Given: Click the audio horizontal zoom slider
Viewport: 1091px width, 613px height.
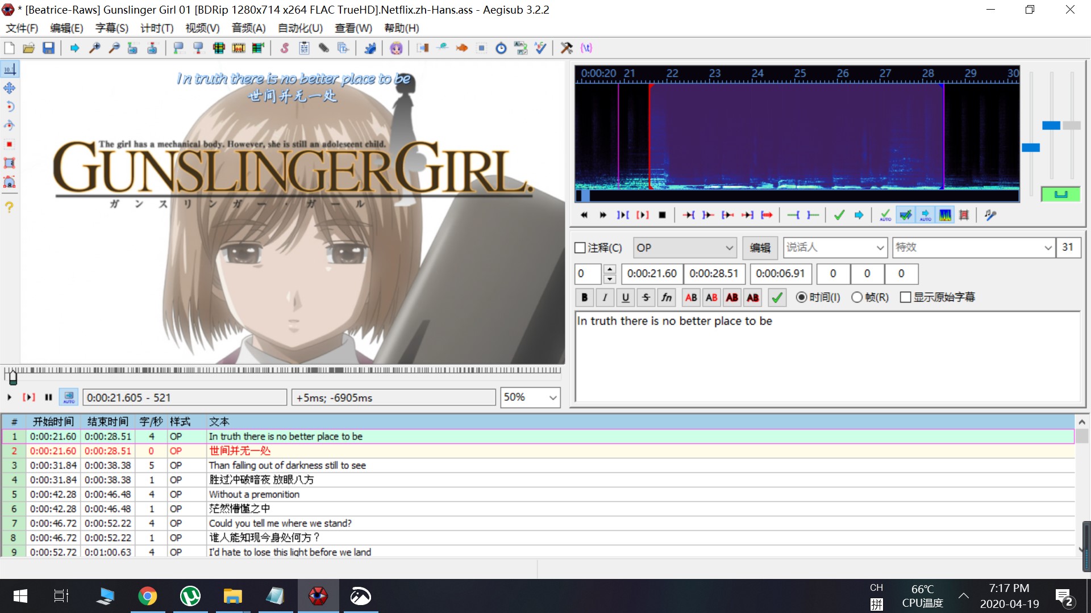Looking at the screenshot, I should 1031,148.
